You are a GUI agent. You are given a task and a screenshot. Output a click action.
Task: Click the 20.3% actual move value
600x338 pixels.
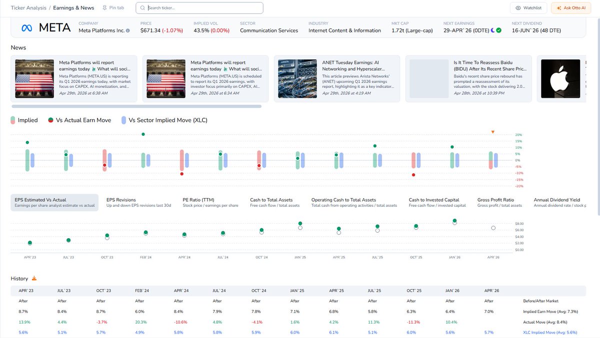141,321
